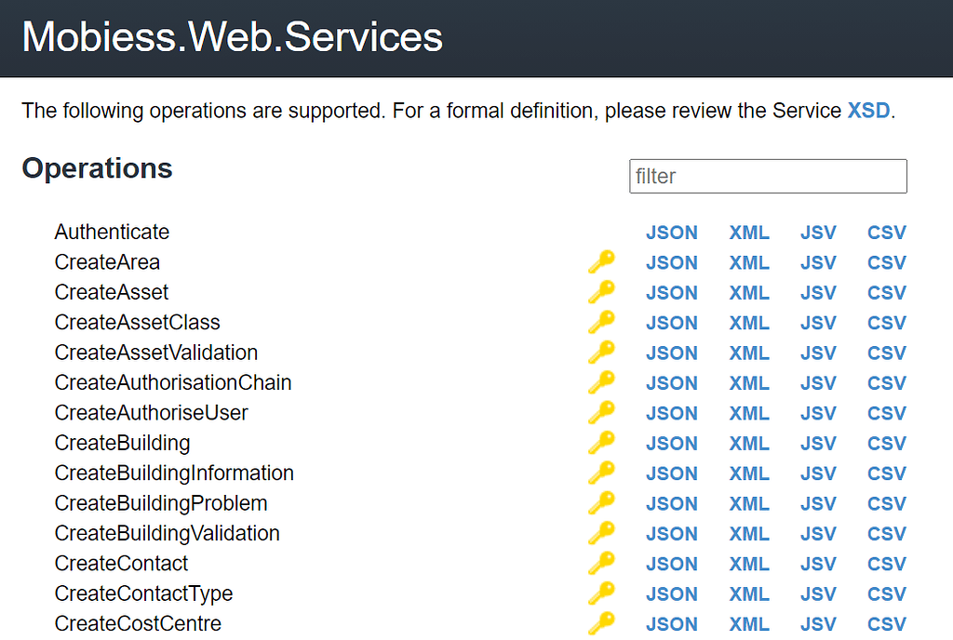Viewport: 953px width, 640px height.
Task: Click the key icon for CreateAuthorisationChain
Action: coord(601,382)
